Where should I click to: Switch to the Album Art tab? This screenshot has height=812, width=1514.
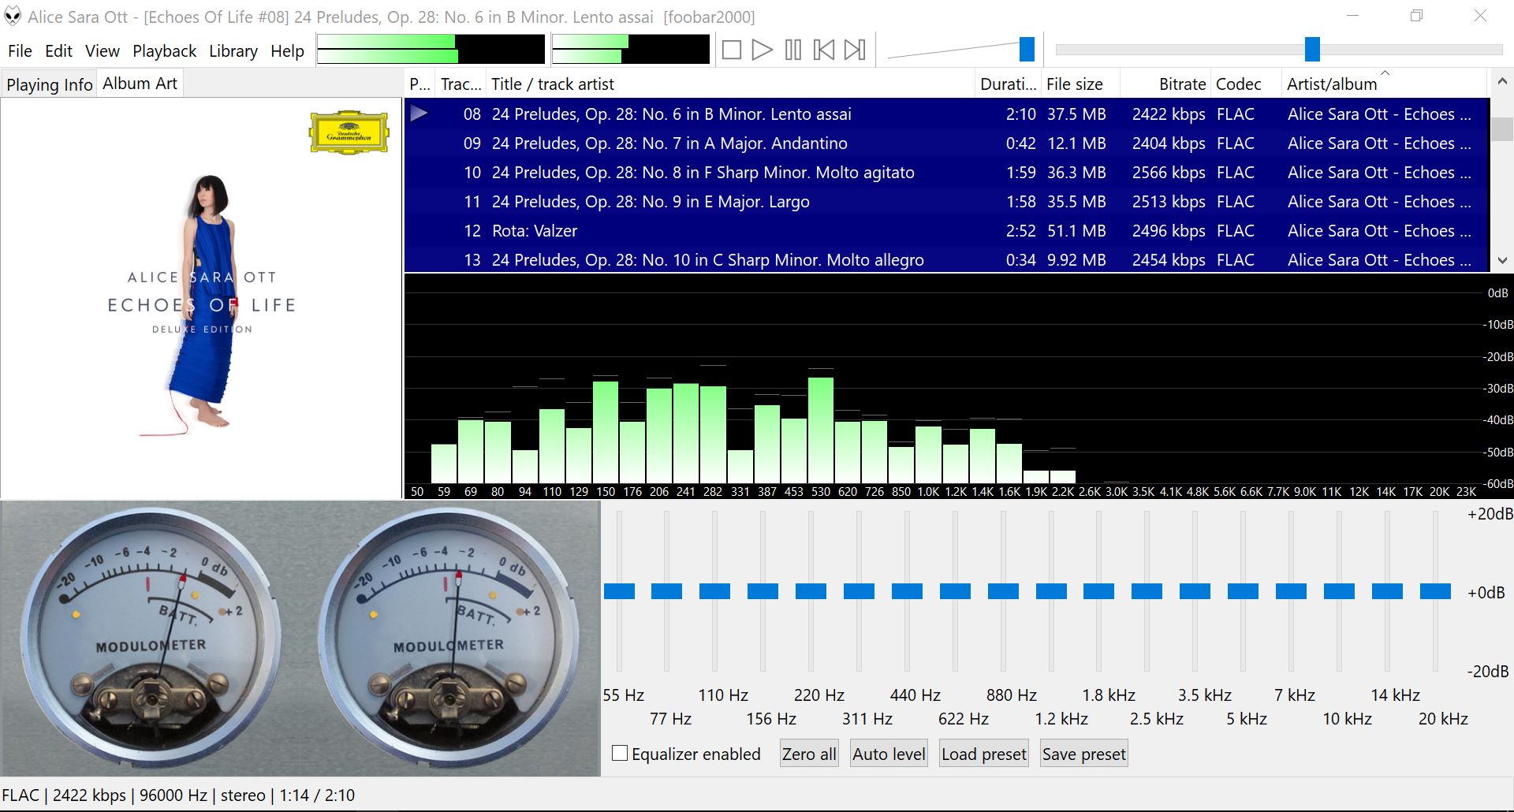[140, 84]
